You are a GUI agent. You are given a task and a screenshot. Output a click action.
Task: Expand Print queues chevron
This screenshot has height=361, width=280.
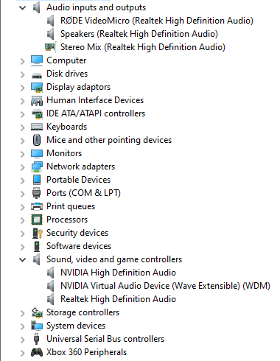click(23, 207)
